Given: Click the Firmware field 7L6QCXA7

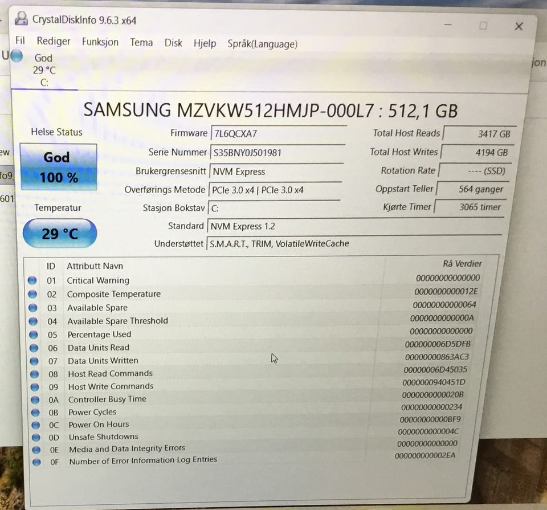Looking at the screenshot, I should coord(279,133).
